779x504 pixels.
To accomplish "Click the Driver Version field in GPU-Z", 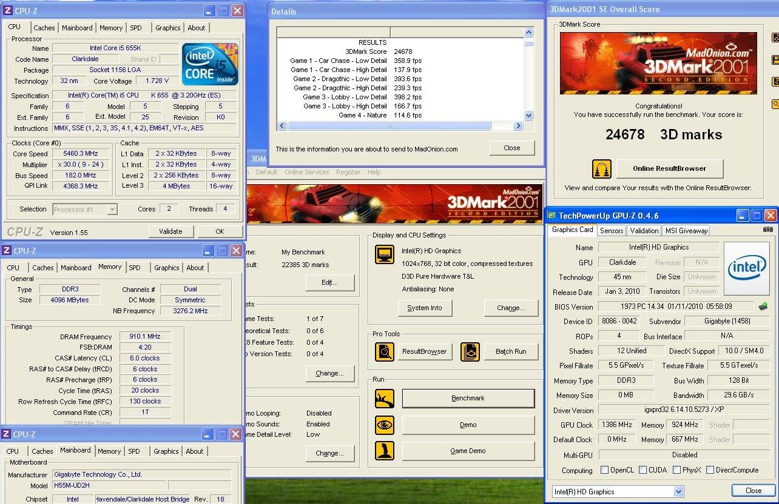I will click(x=684, y=410).
